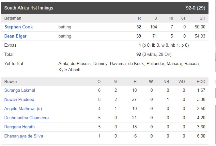
Task: Click the Batsman column header
Action: (13, 18)
